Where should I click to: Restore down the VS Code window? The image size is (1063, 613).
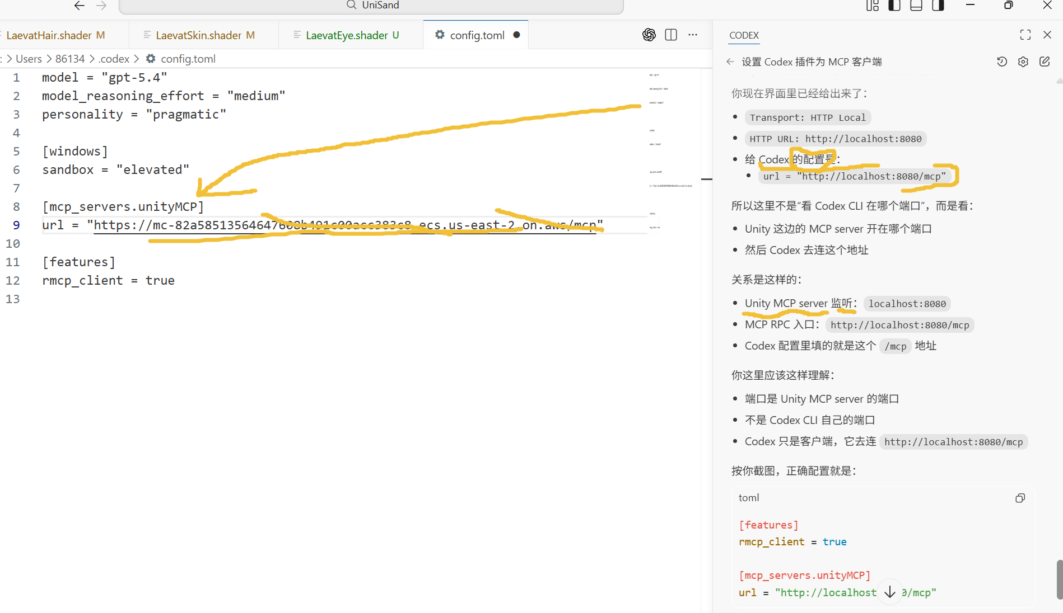[x=1008, y=5]
